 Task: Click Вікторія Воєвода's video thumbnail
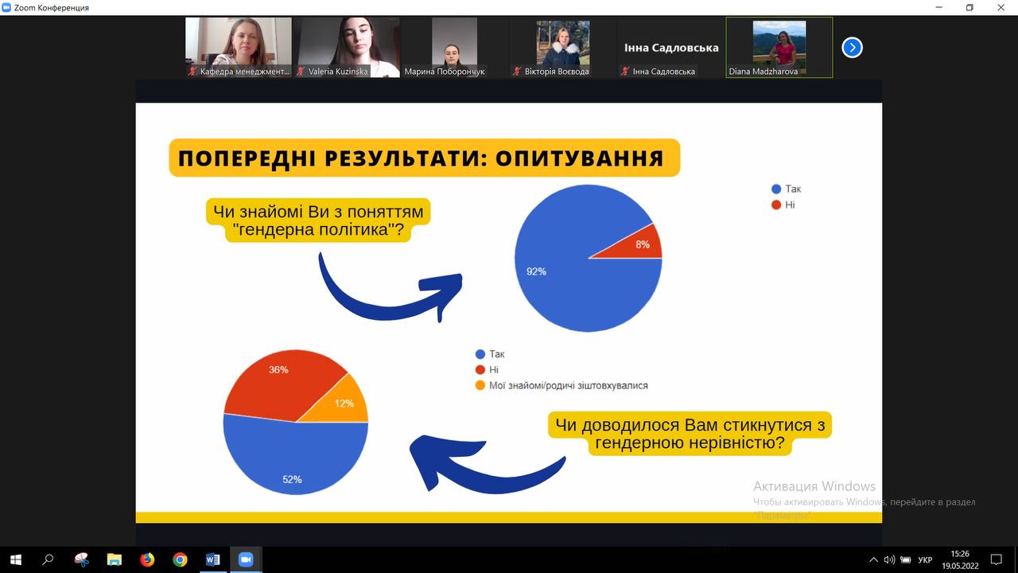click(x=563, y=47)
